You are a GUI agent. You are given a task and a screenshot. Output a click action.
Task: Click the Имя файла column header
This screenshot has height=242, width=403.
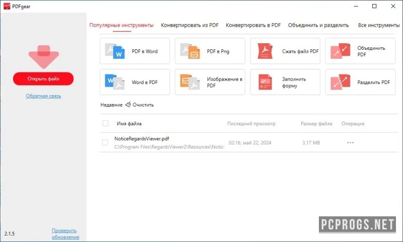click(x=129, y=123)
